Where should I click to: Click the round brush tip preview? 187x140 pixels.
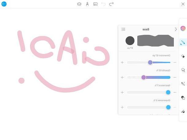[130, 41]
